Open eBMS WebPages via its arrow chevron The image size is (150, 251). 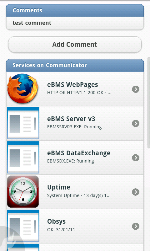coord(136,89)
